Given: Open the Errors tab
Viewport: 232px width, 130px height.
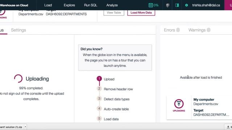Looking at the screenshot, I should pyautogui.click(x=169, y=30).
